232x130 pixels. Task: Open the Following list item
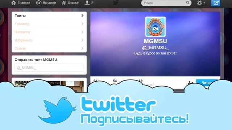point(49,24)
